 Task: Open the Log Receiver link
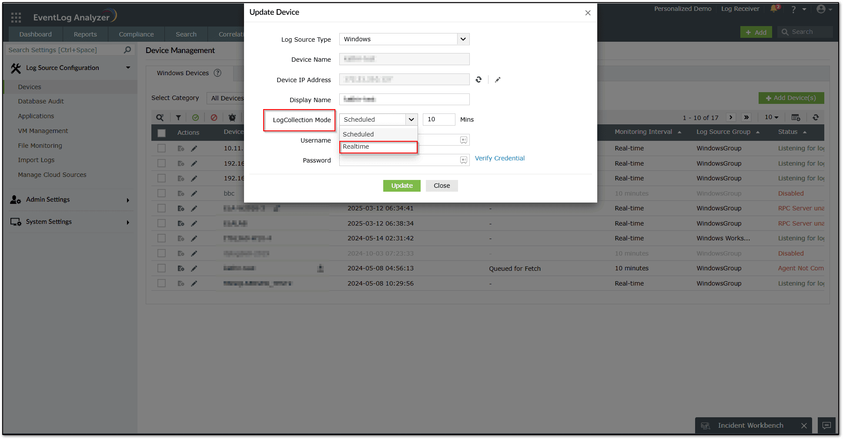(x=740, y=9)
